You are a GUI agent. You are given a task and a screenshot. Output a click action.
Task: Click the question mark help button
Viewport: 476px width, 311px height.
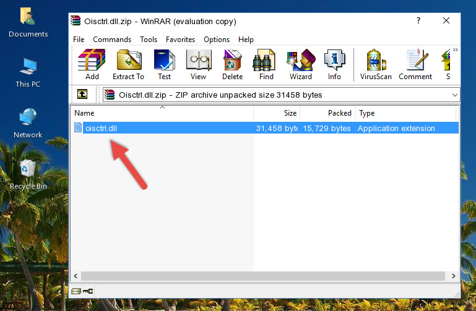click(x=418, y=20)
